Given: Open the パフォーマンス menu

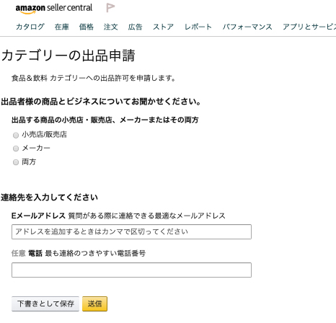Looking at the screenshot, I should pos(247,27).
